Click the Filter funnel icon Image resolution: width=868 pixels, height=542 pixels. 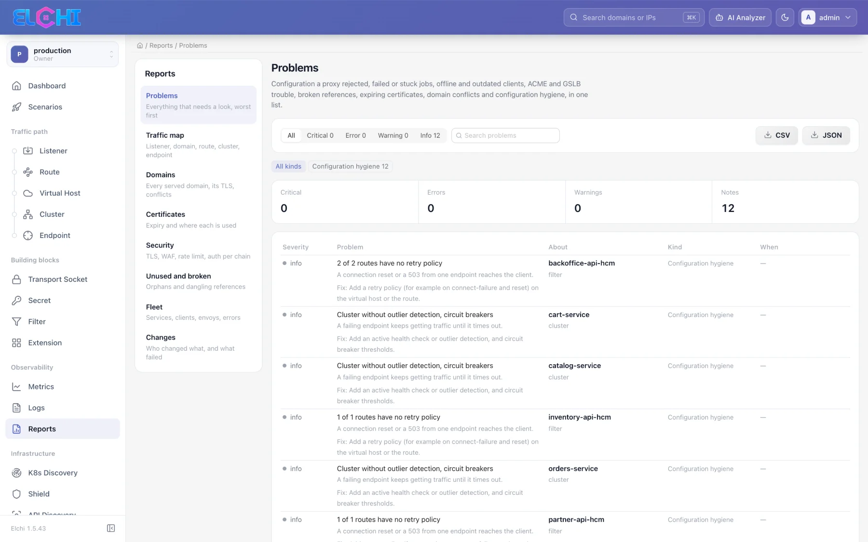pos(16,322)
